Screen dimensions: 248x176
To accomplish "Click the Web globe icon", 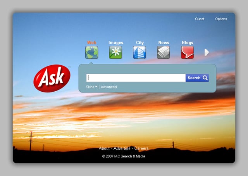I will click(x=91, y=52).
